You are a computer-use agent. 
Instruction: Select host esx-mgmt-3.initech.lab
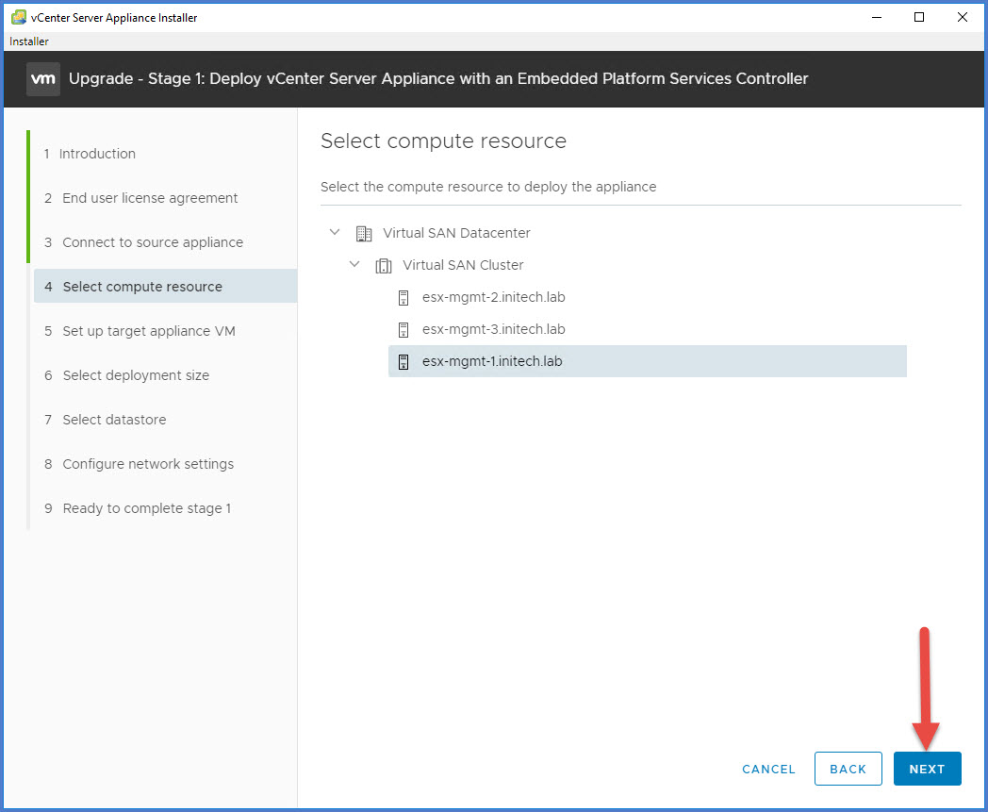click(x=493, y=329)
